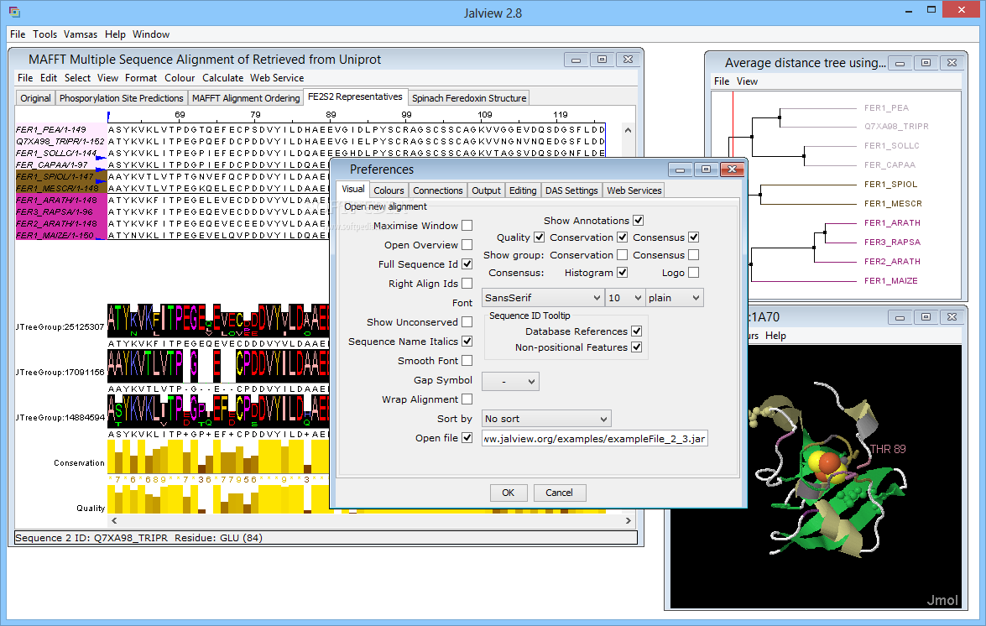Viewport: 986px width, 626px height.
Task: Select Q7XA98_TRIPR leaf in distance tree
Action: (x=896, y=127)
